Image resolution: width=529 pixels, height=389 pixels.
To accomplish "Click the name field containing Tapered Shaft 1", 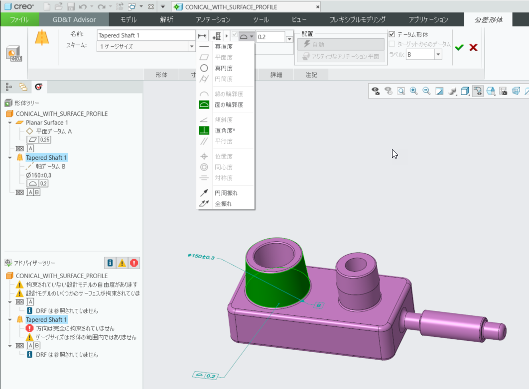I will 146,35.
